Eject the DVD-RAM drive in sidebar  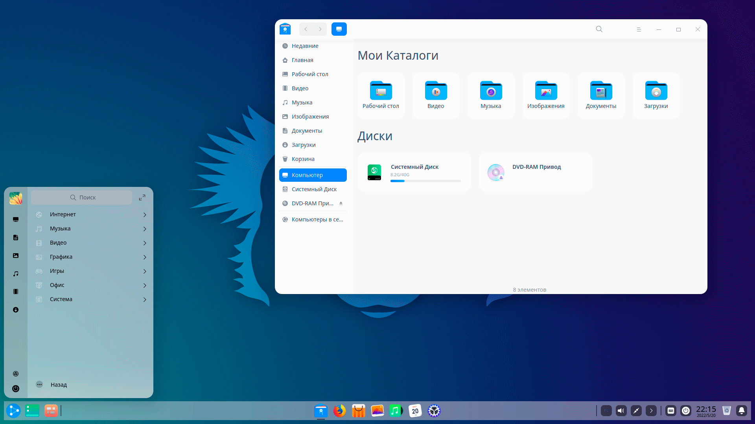point(341,203)
